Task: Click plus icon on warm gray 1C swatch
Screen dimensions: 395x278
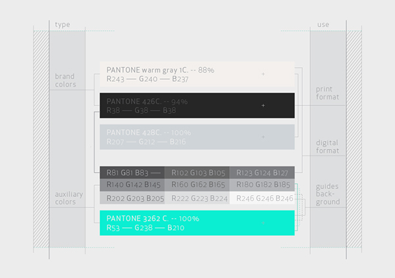Action: [x=263, y=74]
